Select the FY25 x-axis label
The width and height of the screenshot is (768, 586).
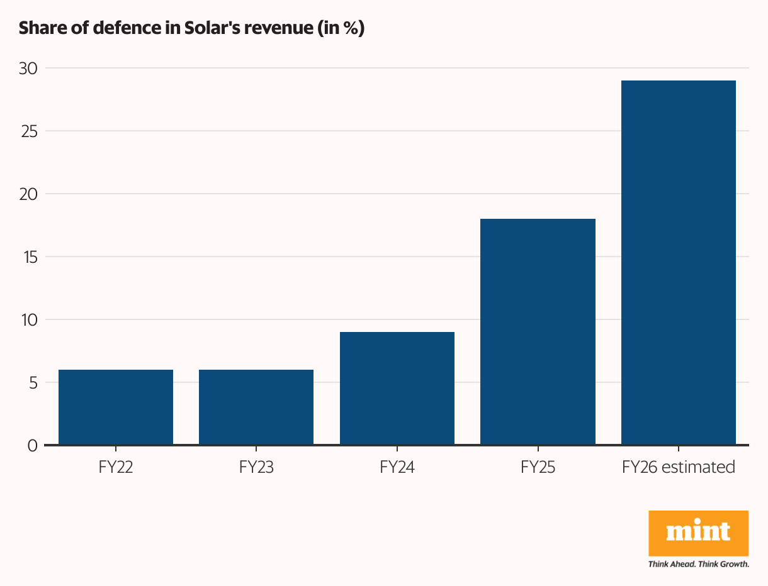pyautogui.click(x=538, y=467)
